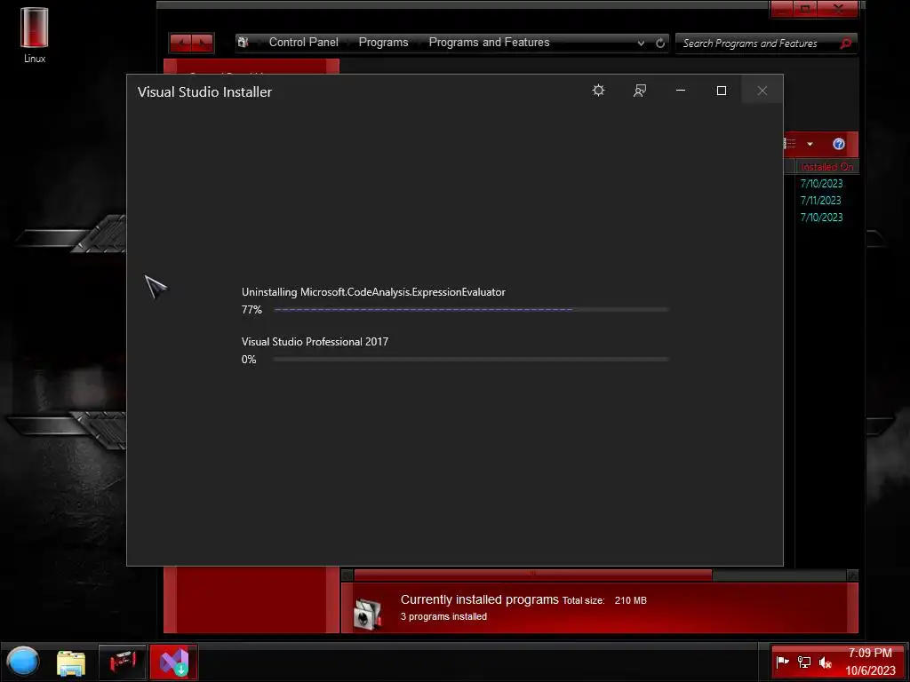Open Control Panel taskbar icon
This screenshot has height=682, width=910.
point(122,662)
